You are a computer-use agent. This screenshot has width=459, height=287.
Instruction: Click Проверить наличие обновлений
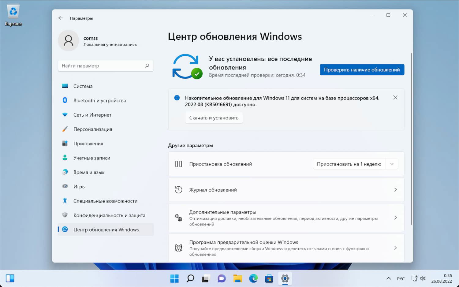click(x=362, y=69)
